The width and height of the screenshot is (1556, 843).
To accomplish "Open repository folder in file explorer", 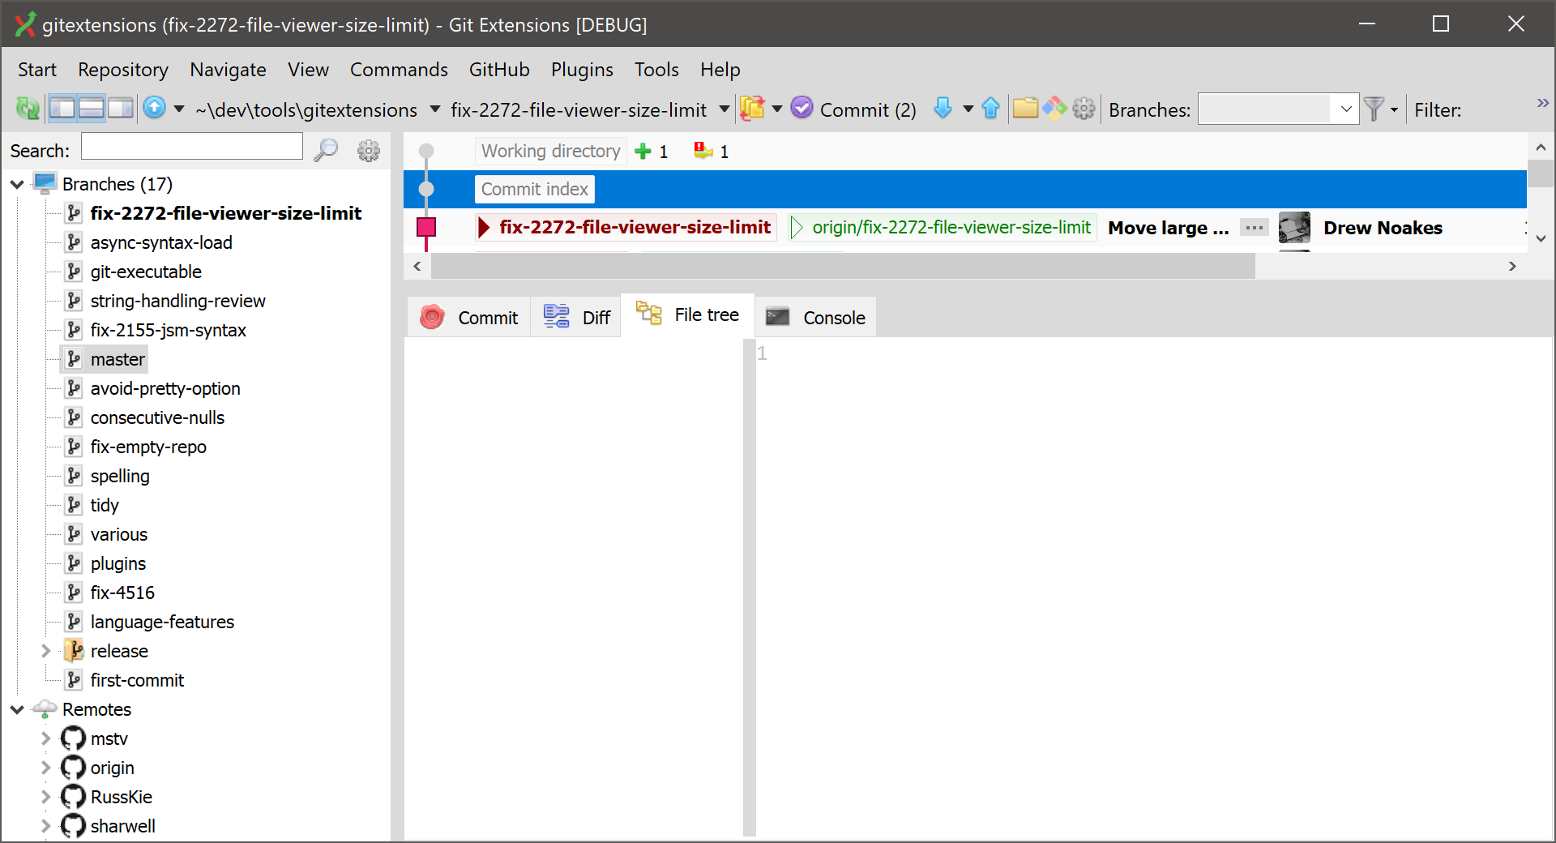I will tap(1025, 108).
